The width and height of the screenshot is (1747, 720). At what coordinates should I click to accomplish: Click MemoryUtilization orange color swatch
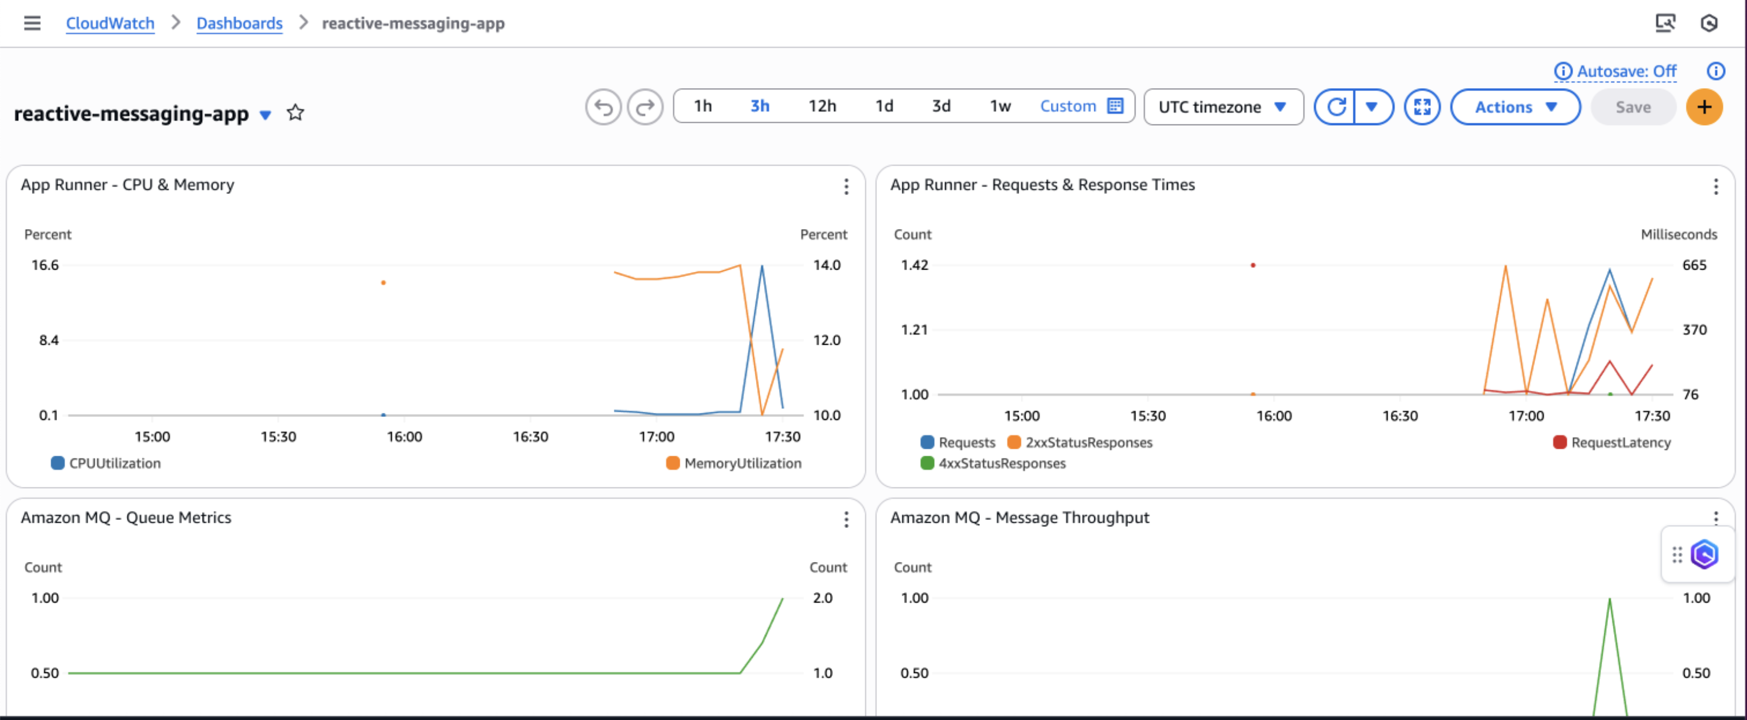(673, 463)
